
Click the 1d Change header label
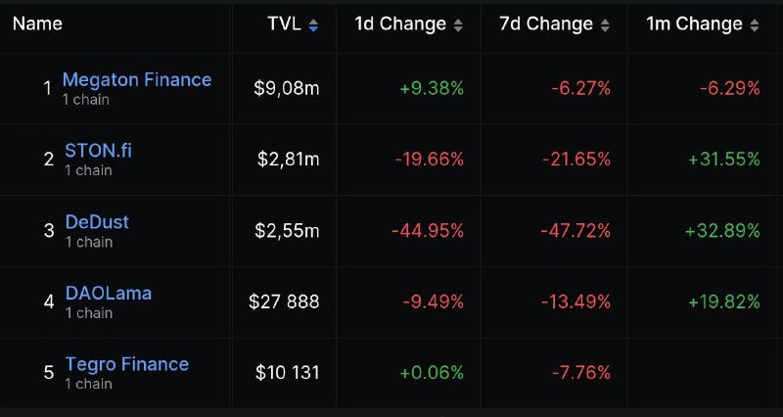[400, 23]
